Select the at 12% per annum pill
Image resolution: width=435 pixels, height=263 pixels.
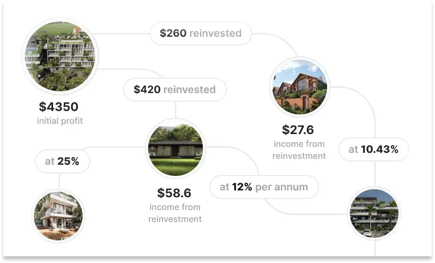(x=264, y=187)
